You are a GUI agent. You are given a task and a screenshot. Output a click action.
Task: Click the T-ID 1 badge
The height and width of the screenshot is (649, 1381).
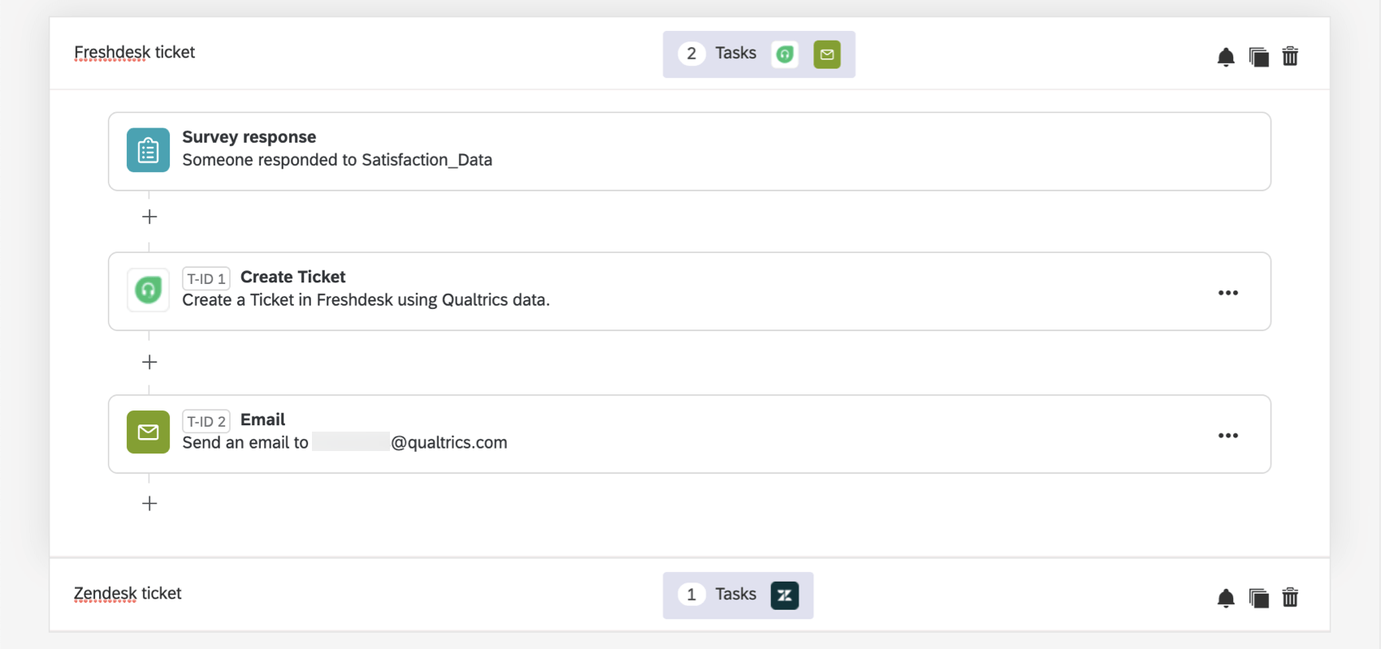point(206,278)
